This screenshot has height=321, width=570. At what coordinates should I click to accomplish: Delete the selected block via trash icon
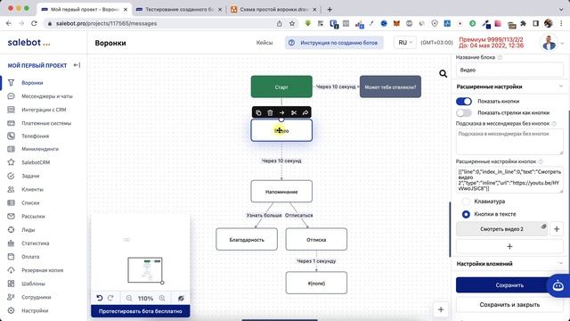270,113
